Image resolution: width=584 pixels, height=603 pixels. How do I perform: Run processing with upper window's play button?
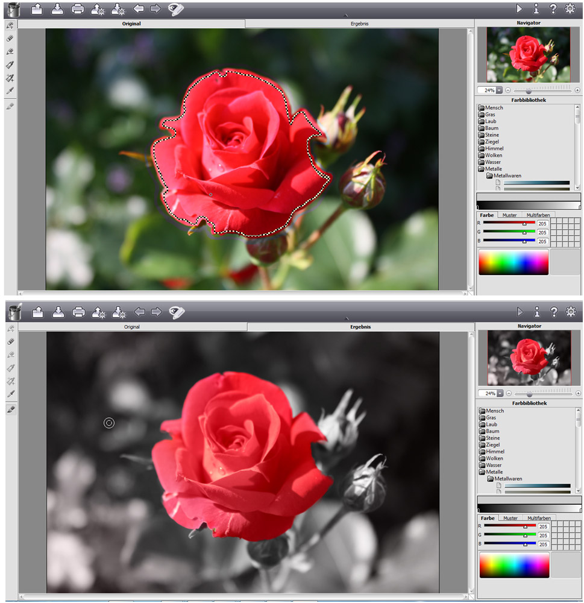[x=519, y=8]
